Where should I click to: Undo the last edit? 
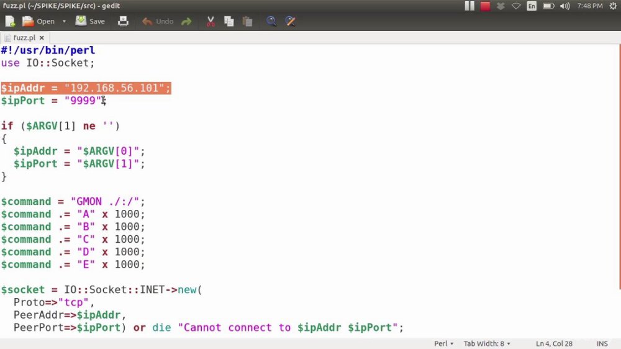158,21
